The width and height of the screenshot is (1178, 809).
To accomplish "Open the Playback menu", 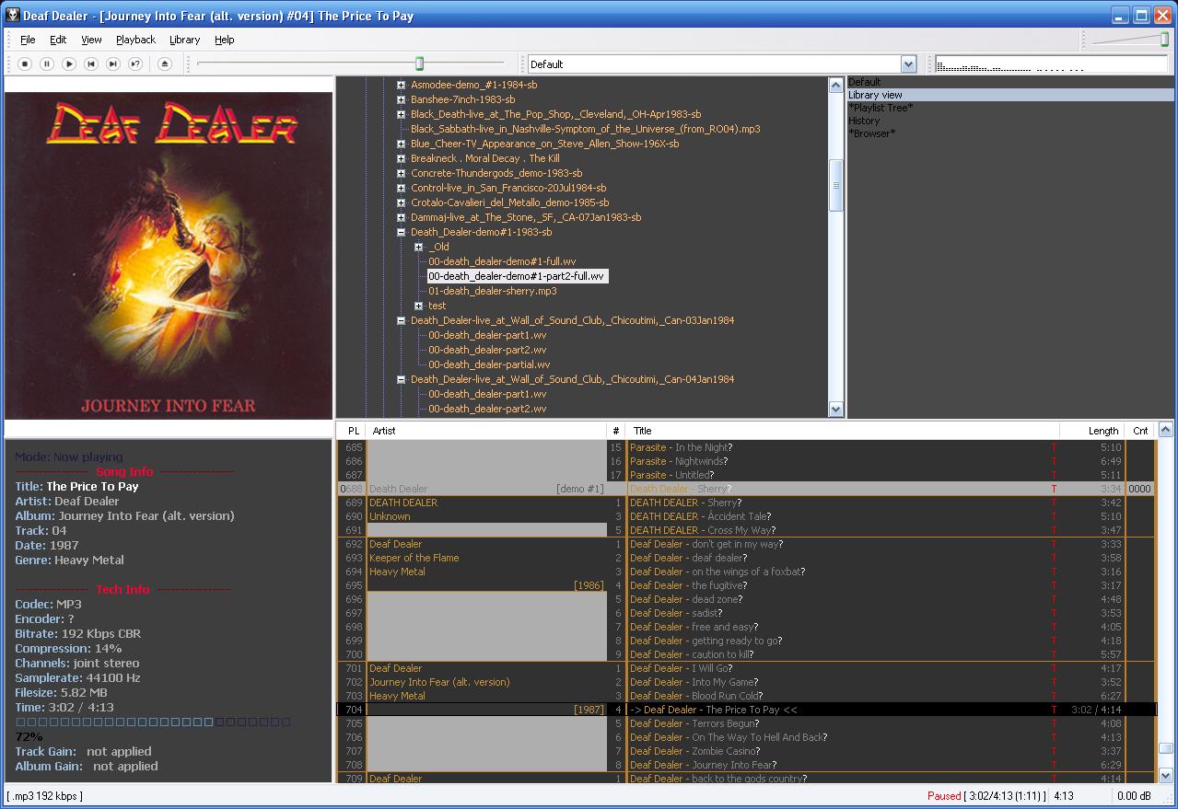I will (x=135, y=40).
